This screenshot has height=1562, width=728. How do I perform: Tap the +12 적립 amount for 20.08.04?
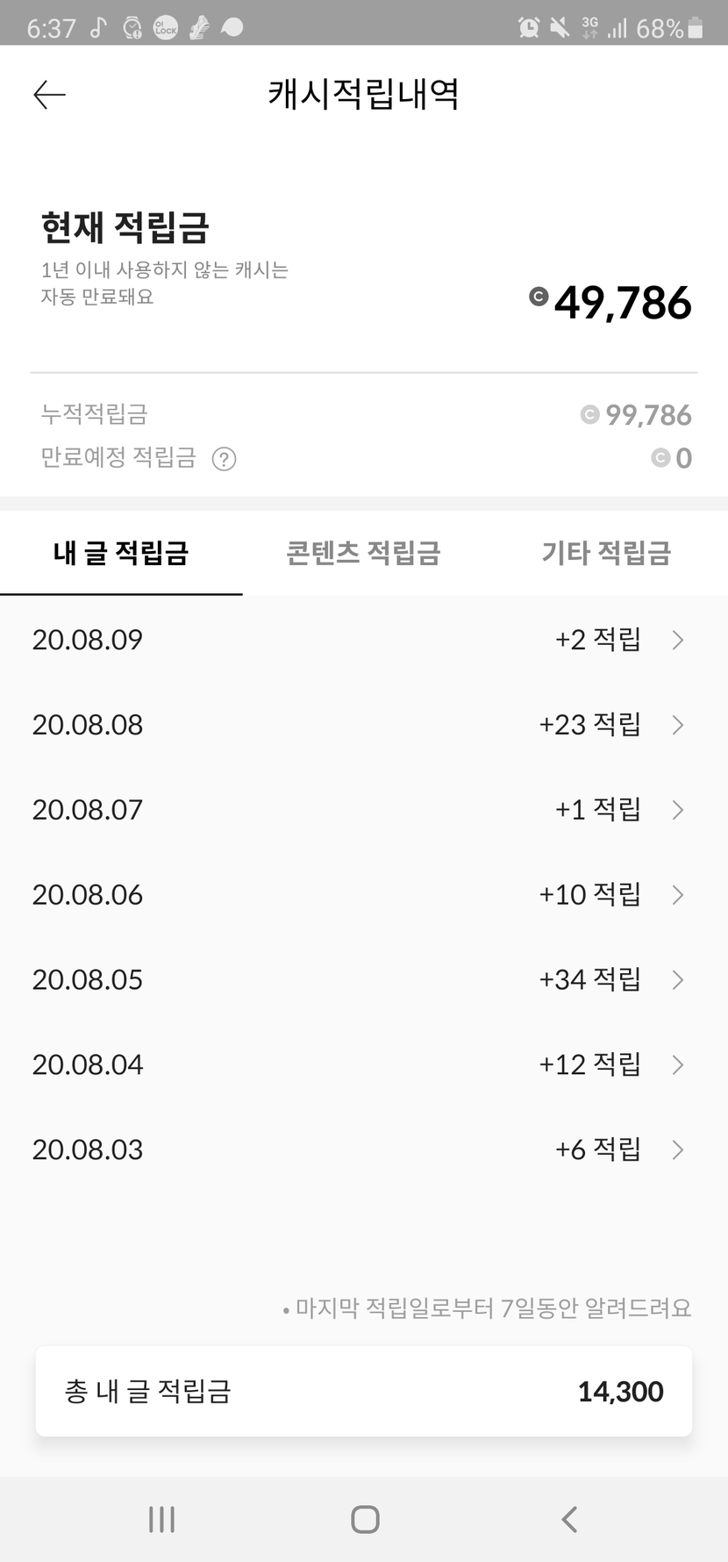(x=589, y=1064)
